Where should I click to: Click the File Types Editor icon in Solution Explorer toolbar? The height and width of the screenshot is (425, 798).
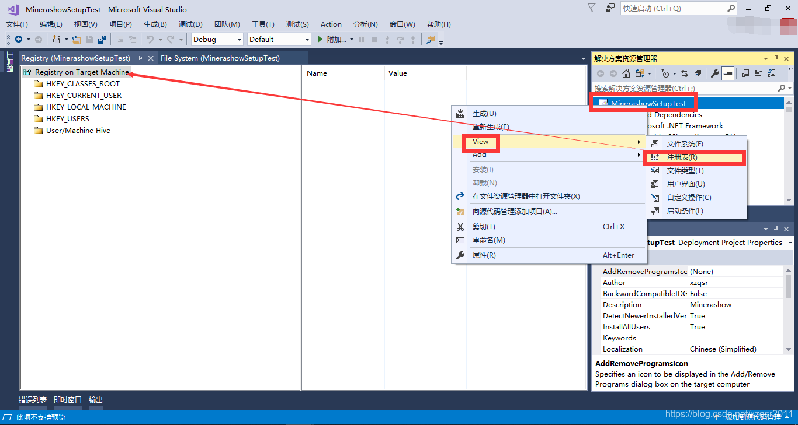tap(771, 73)
